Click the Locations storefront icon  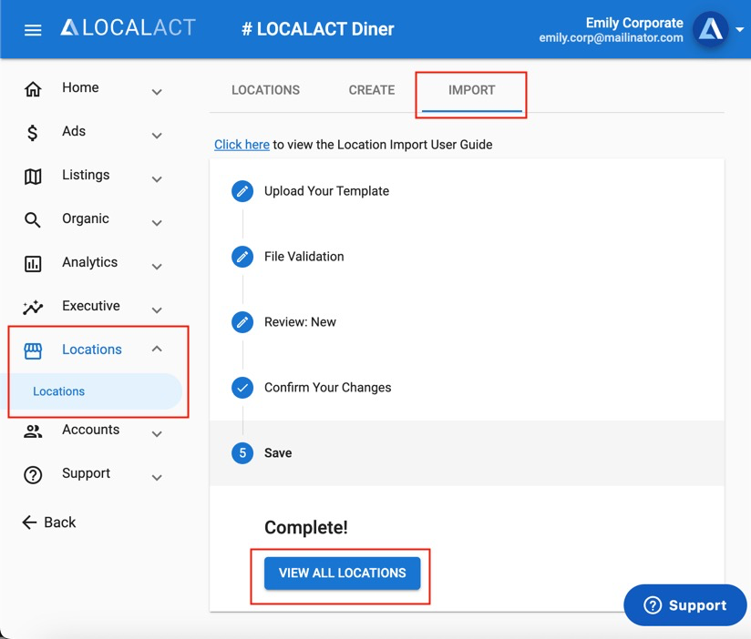[x=33, y=351]
